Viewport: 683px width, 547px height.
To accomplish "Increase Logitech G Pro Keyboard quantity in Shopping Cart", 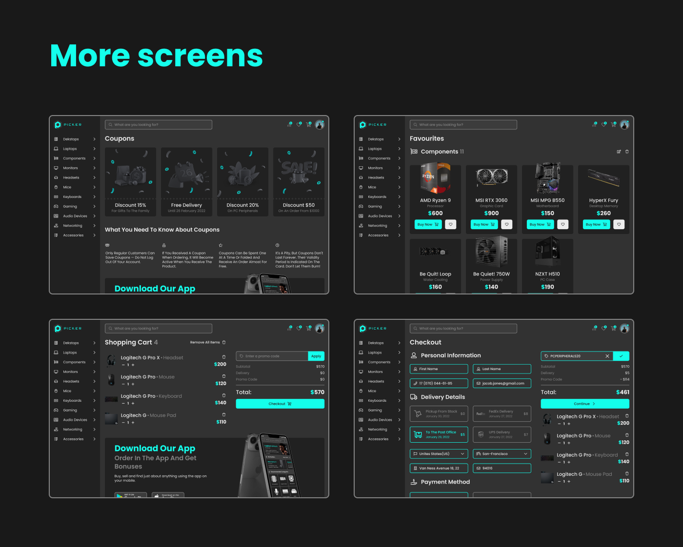I will [x=133, y=403].
